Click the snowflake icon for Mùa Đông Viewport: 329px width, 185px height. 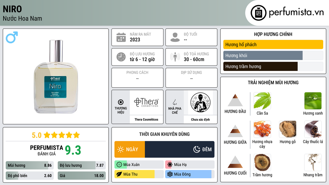(170, 174)
